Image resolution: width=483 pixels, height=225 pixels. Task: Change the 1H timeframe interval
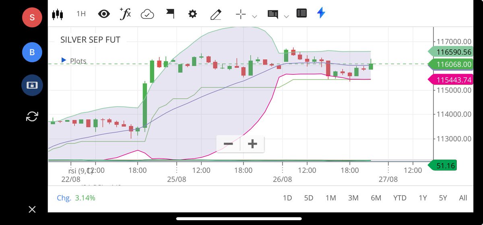click(x=81, y=14)
